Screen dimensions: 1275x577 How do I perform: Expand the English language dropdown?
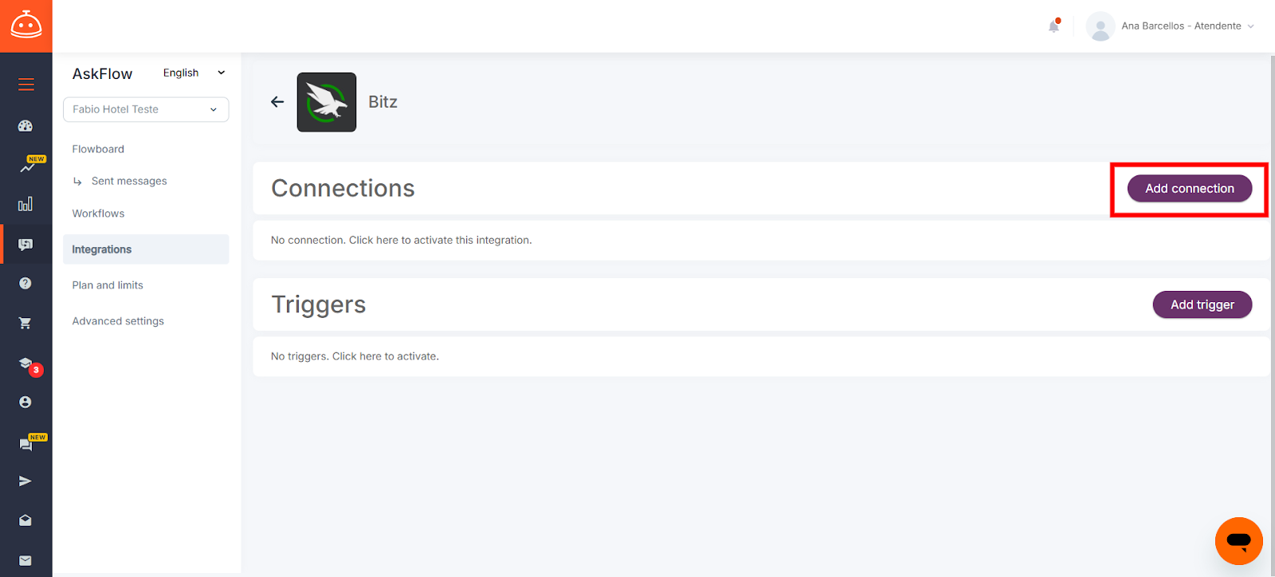click(194, 73)
